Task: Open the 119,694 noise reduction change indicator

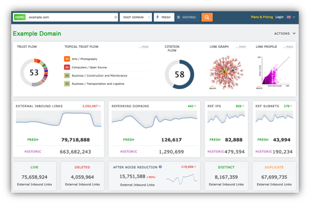Action: [x=189, y=167]
